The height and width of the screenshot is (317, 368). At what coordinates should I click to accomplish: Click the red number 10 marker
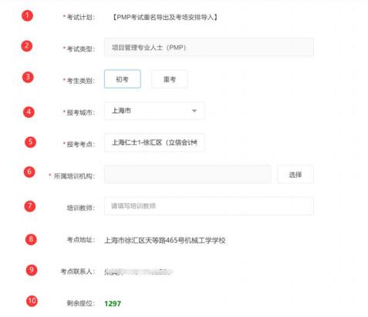point(32,301)
